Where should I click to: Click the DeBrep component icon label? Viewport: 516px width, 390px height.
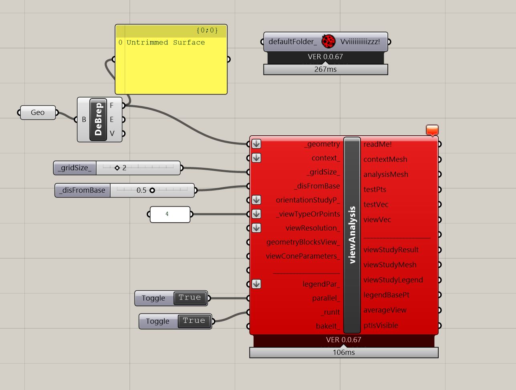tap(98, 119)
